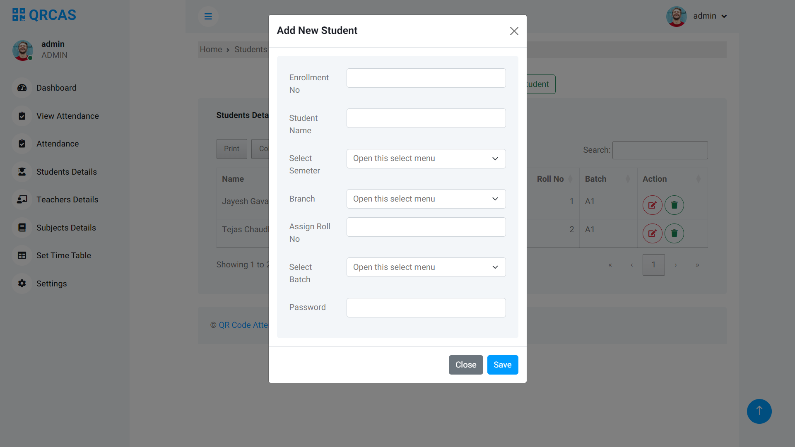This screenshot has height=447, width=795.
Task: Open the Branch select menu
Action: pyautogui.click(x=426, y=199)
